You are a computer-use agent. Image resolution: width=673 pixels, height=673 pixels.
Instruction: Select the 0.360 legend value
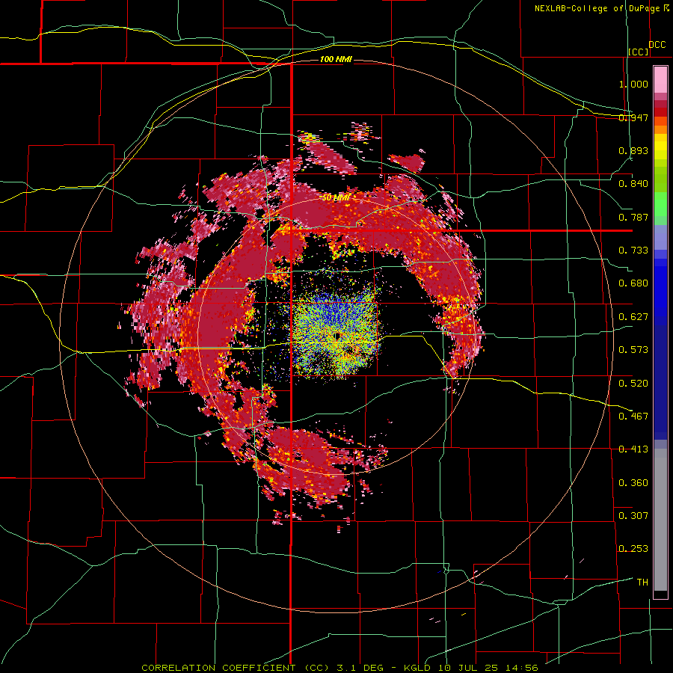633,483
